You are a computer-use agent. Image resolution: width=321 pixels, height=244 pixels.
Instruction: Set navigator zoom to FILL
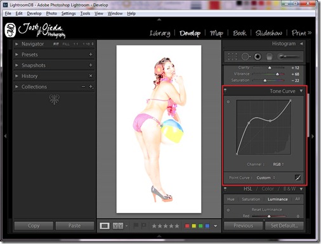pos(66,44)
